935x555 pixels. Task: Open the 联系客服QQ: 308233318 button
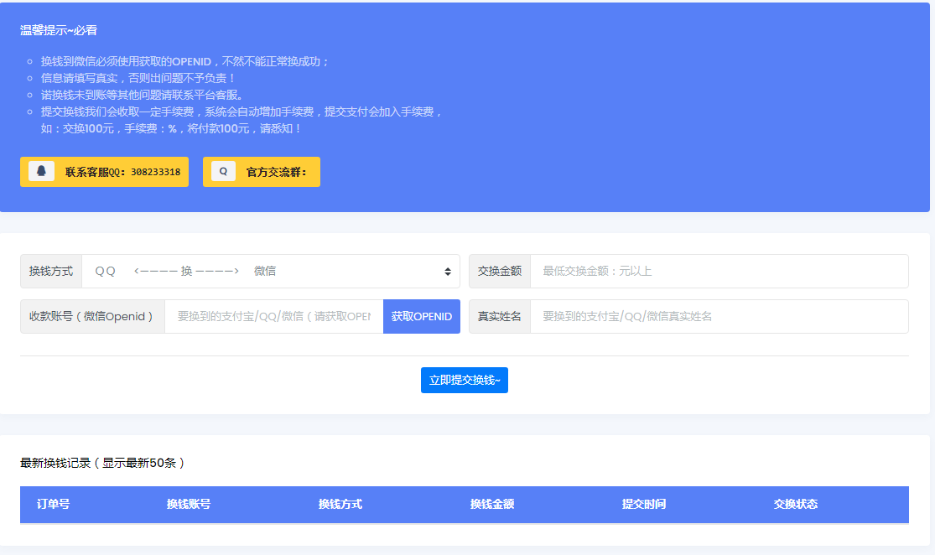coord(104,172)
